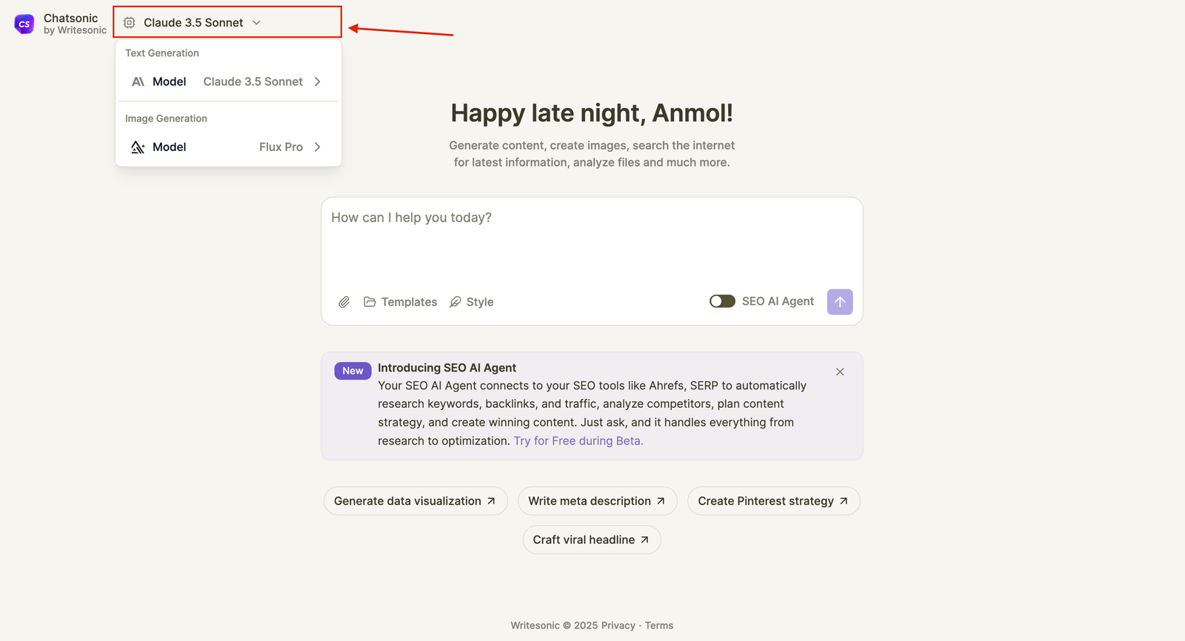This screenshot has width=1185, height=641.
Task: Open the Privacy footer link
Action: click(x=618, y=625)
